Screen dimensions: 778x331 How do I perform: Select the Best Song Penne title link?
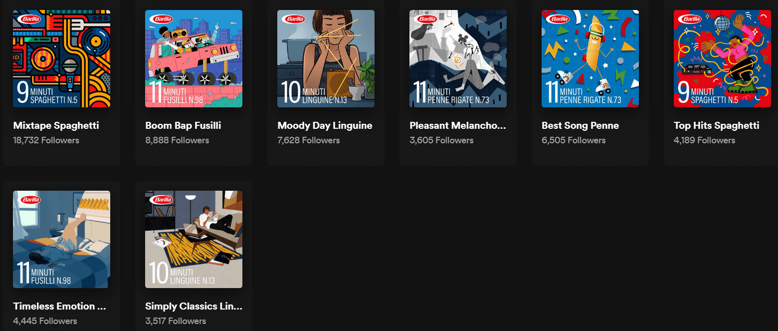[x=580, y=125]
